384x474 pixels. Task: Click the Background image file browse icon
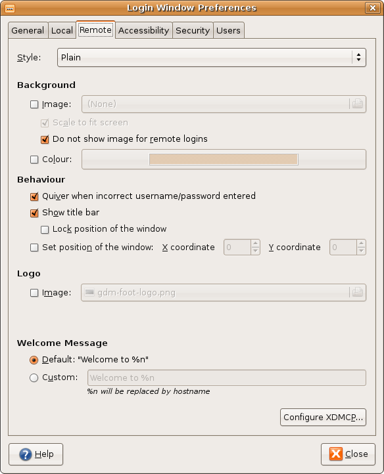[357, 104]
